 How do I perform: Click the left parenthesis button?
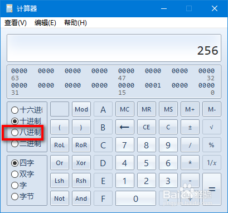(x=60, y=127)
